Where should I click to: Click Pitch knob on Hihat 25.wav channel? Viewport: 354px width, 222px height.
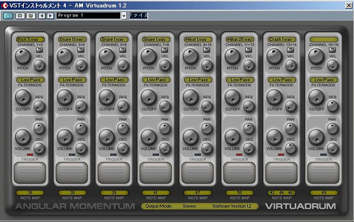(x=232, y=56)
